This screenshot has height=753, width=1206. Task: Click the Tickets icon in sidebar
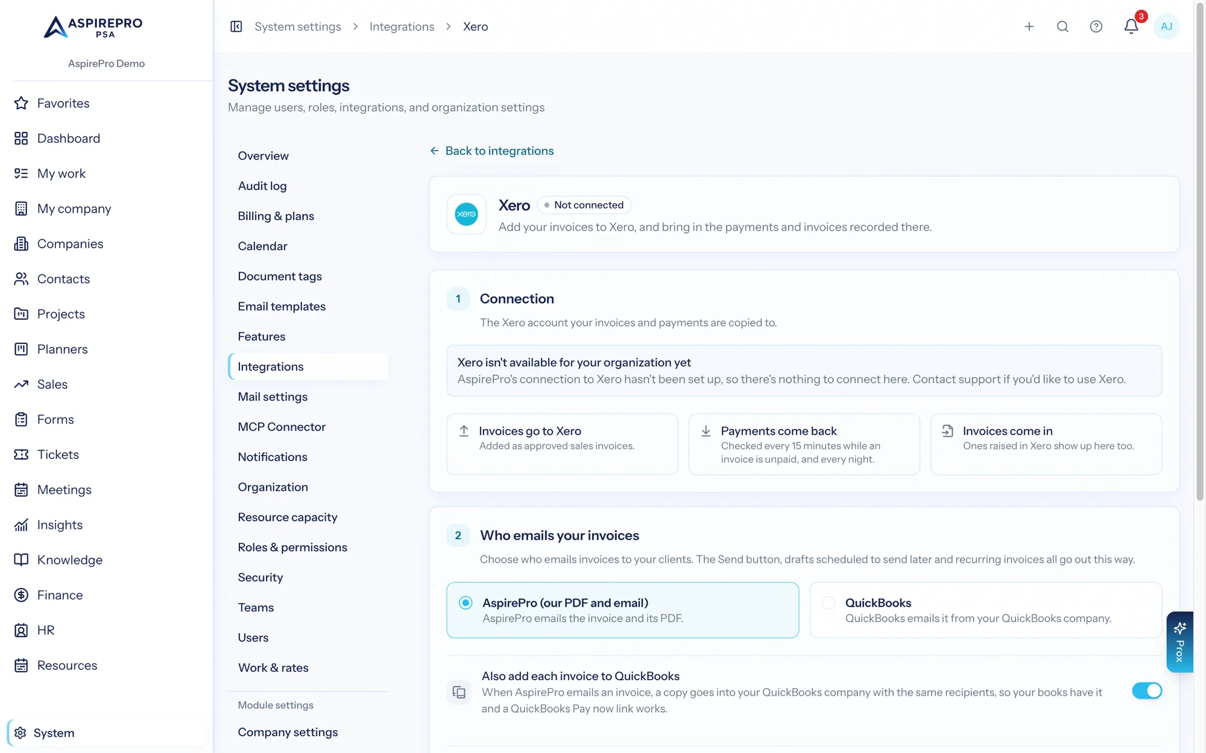(x=21, y=455)
